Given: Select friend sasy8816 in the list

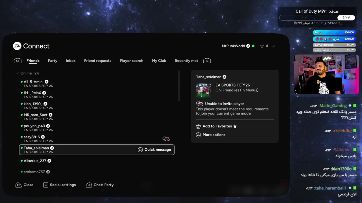Looking at the screenshot, I should (97, 139).
